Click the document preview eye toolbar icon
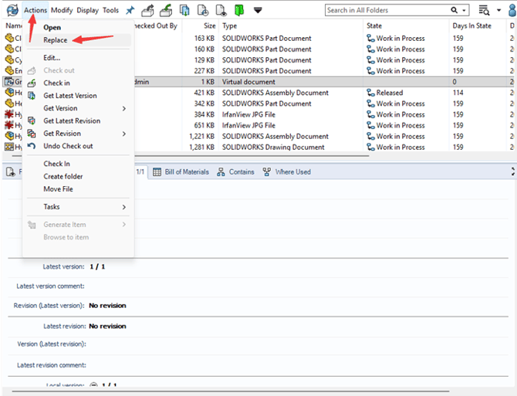 coord(221,10)
